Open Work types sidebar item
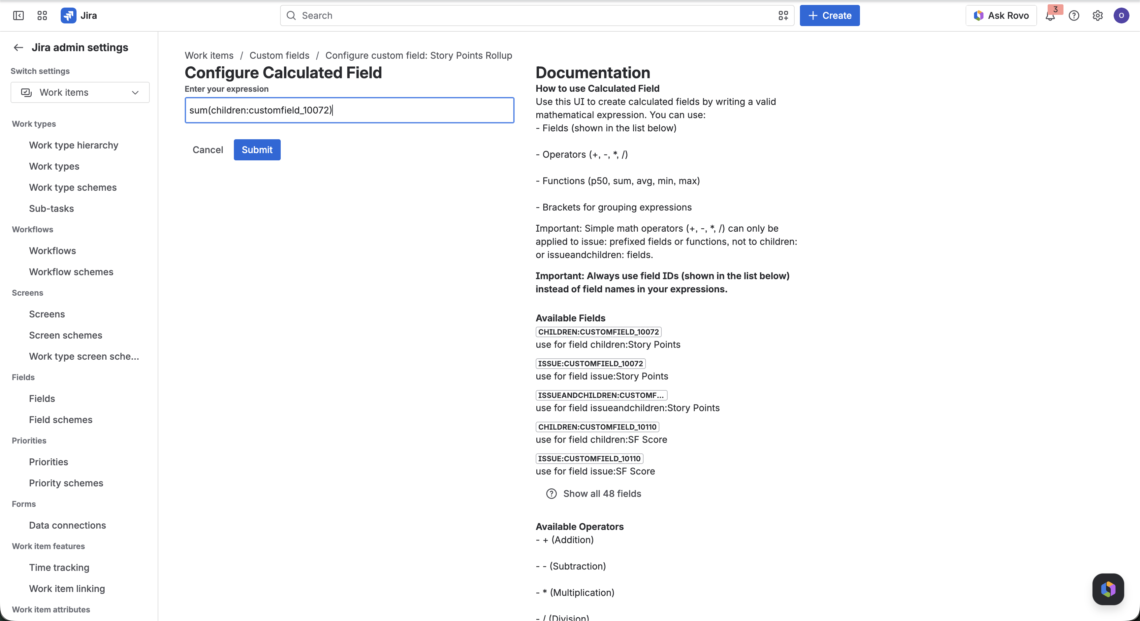This screenshot has width=1140, height=621. [54, 166]
